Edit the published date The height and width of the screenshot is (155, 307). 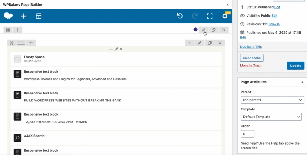[x=243, y=38]
